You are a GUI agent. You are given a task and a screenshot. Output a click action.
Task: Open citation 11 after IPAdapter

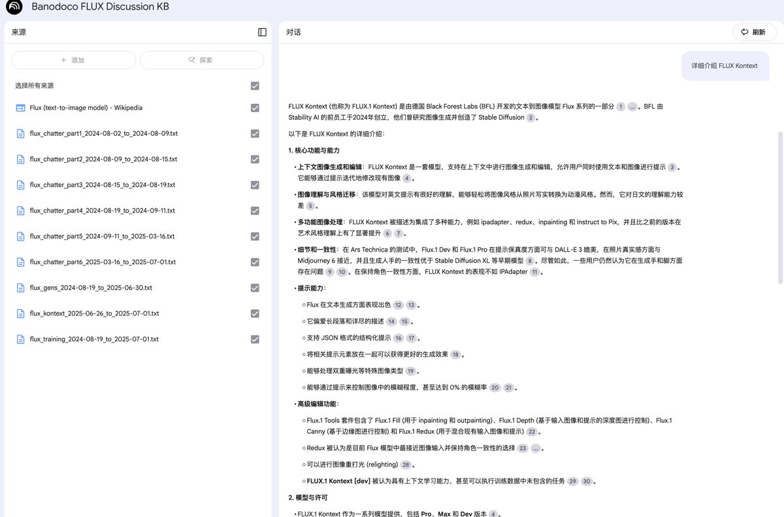(x=535, y=272)
